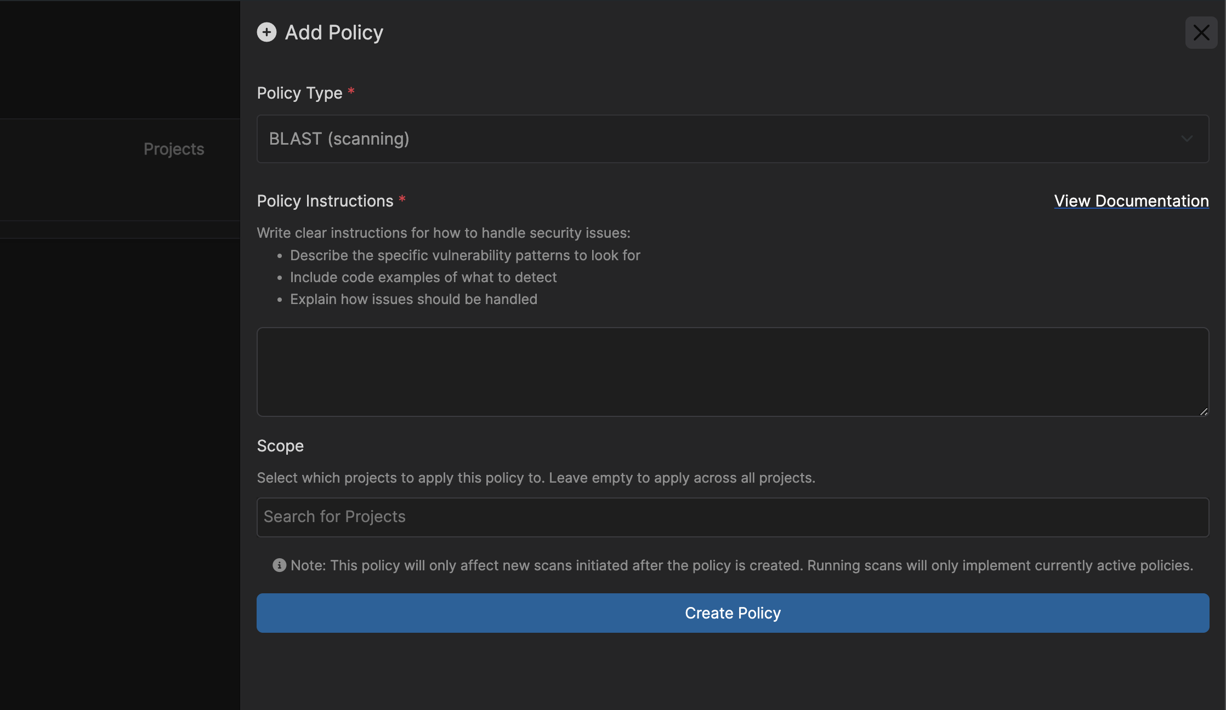The height and width of the screenshot is (710, 1226).
Task: Click the Search for Projects field
Action: click(733, 517)
